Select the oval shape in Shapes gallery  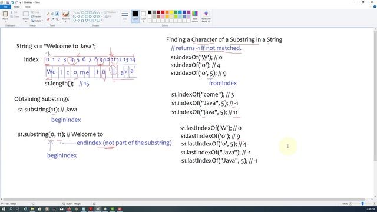[x=82, y=12]
